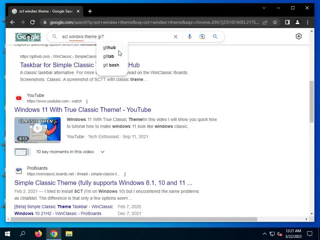The height and width of the screenshot is (240, 320).
Task: Reload the page with refresh icon
Action: [32, 22]
